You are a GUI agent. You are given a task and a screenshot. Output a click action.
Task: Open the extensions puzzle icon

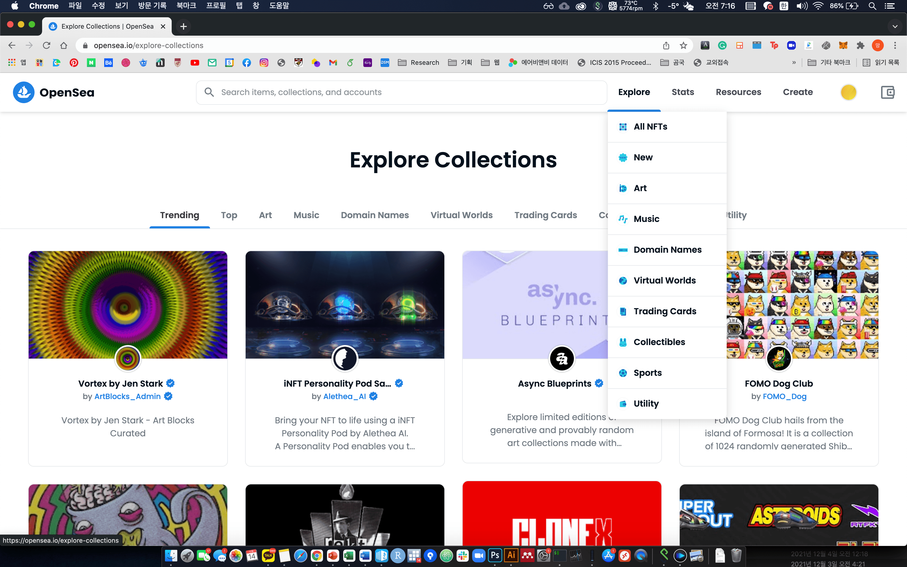tap(860, 45)
